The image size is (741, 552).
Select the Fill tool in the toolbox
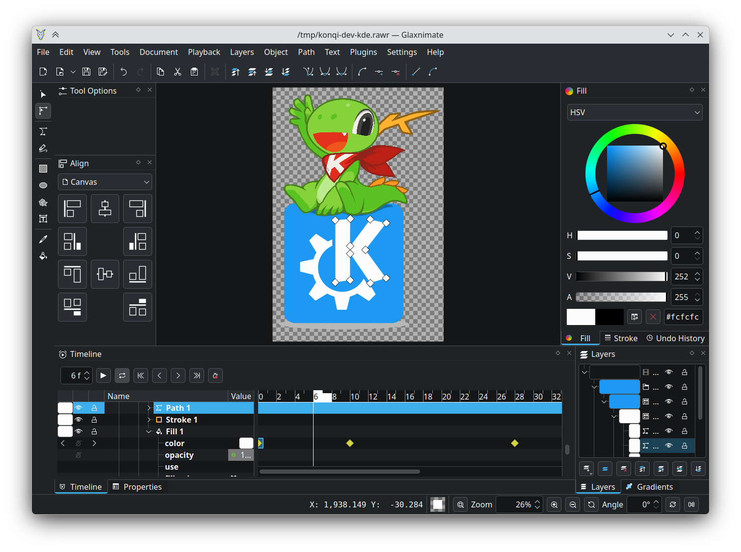tap(43, 256)
